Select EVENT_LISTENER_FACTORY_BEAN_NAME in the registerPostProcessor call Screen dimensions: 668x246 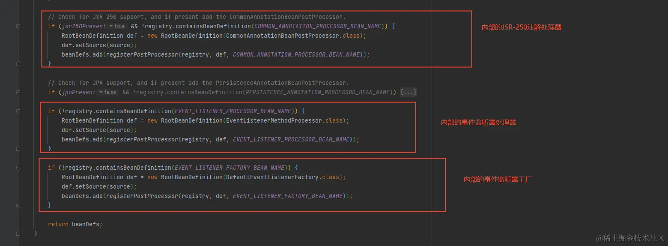click(x=288, y=196)
